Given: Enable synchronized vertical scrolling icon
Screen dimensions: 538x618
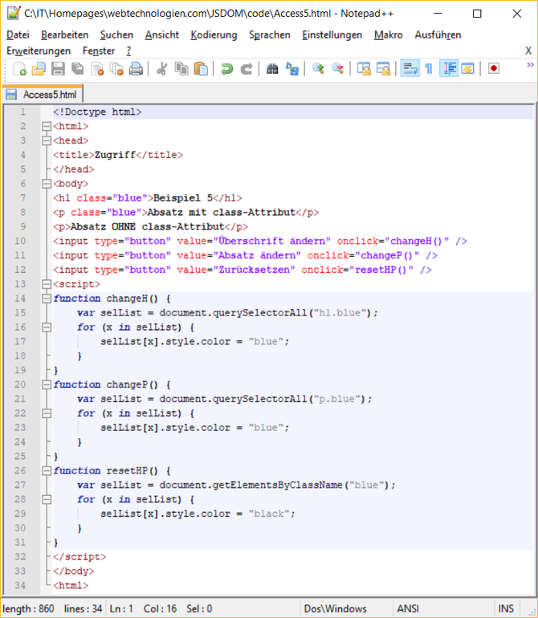Looking at the screenshot, I should coord(363,69).
